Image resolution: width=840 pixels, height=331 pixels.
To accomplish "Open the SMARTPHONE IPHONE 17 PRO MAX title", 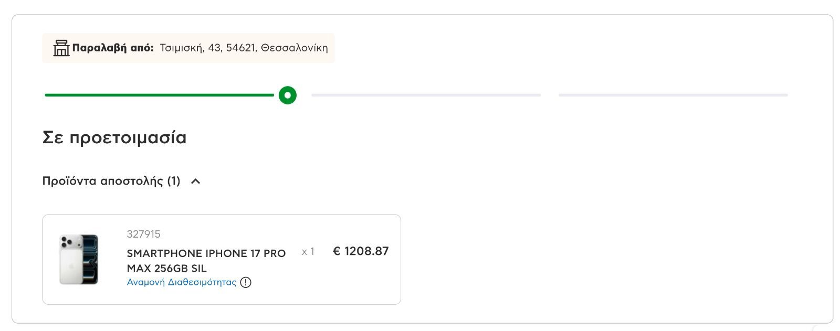I will 206,261.
